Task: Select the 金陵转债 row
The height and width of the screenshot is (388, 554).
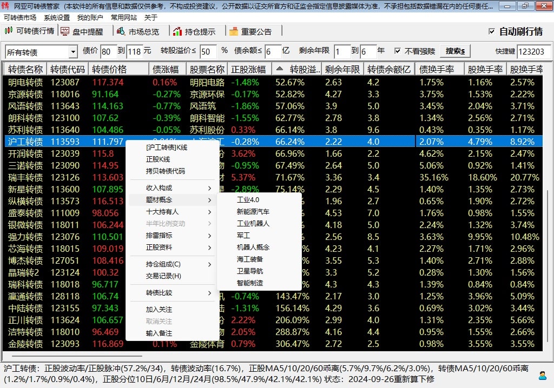Action: [x=274, y=344]
